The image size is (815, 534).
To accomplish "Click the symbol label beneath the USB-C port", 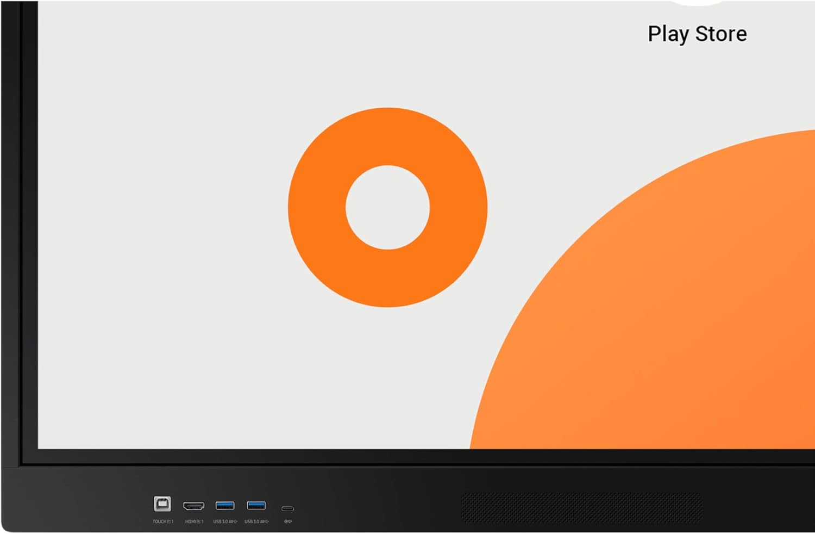I will [x=288, y=521].
